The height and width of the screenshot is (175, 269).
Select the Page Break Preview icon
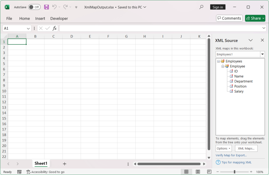point(209,172)
